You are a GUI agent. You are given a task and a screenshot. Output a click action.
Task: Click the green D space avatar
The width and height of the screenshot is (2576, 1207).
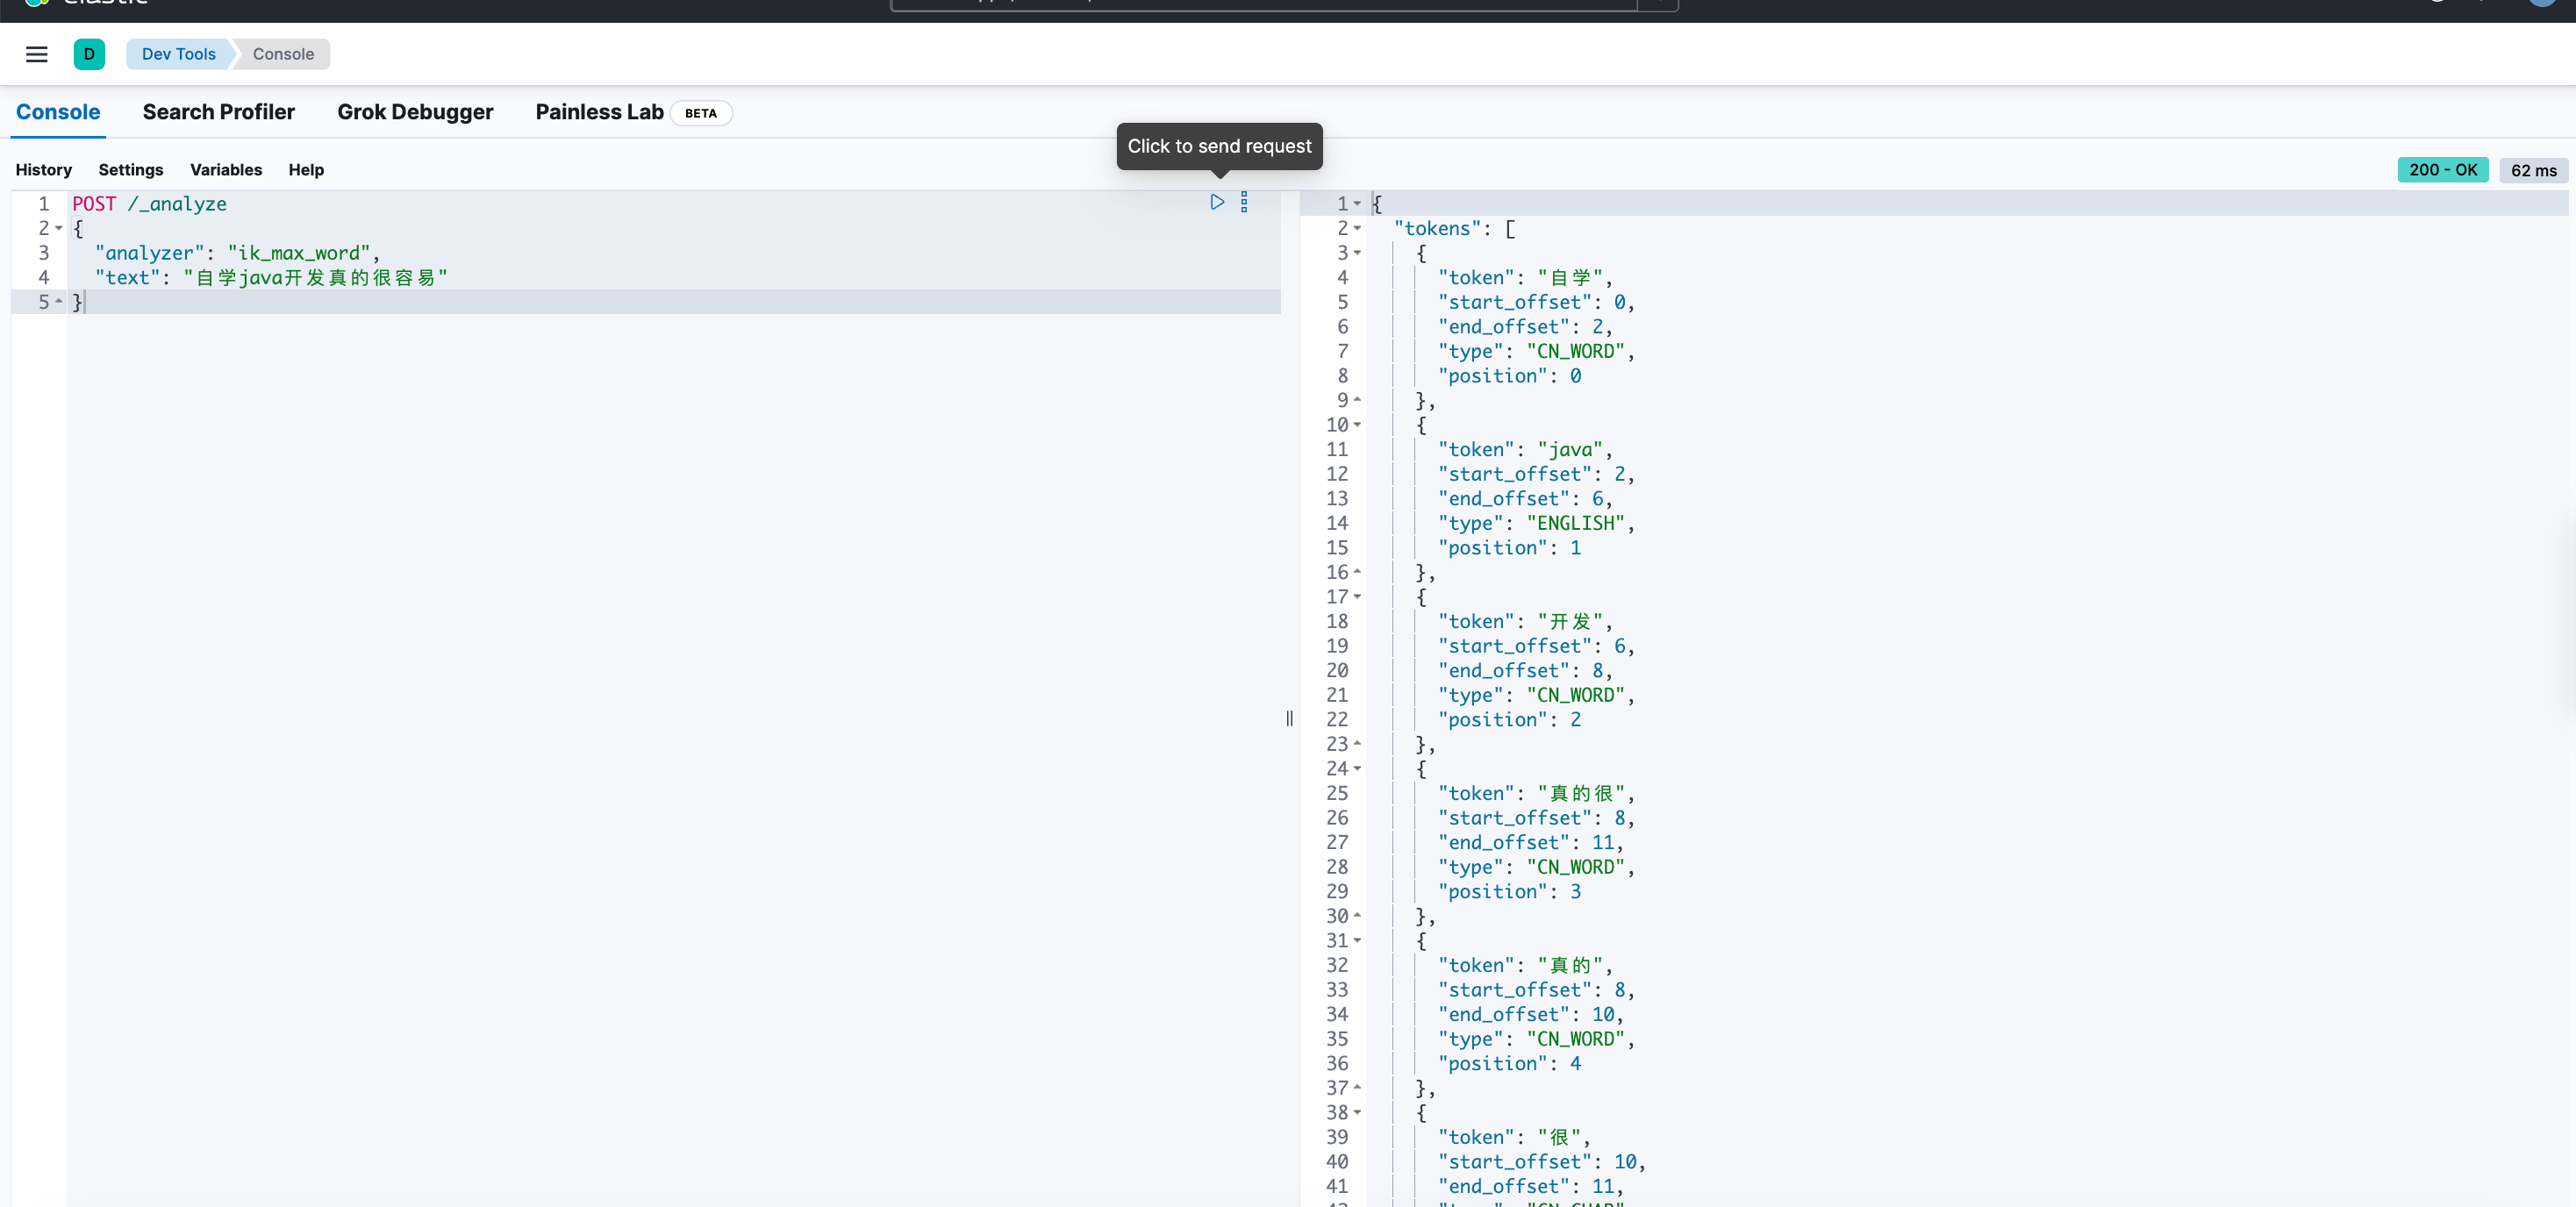(x=89, y=54)
